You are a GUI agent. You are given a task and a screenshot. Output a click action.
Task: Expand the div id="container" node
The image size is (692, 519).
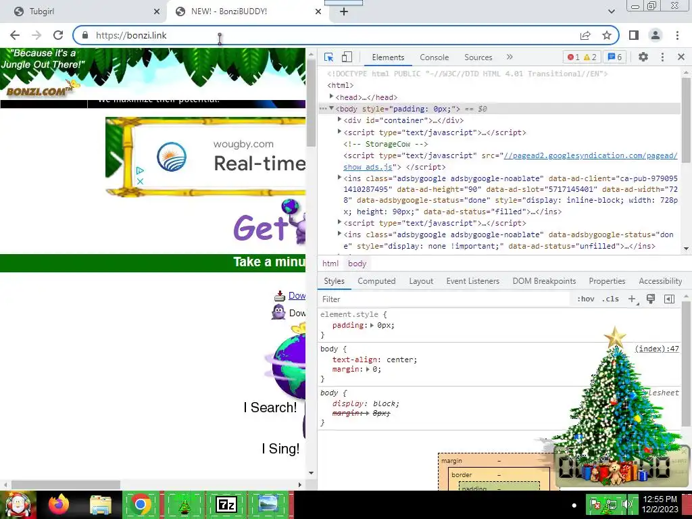(339, 119)
